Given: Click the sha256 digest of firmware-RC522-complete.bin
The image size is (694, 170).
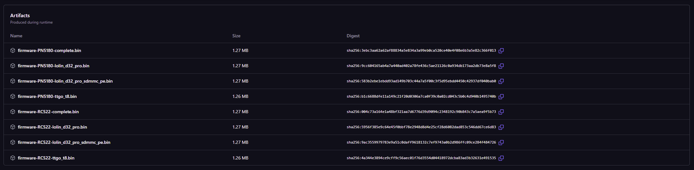Looking at the screenshot, I should click(x=421, y=112).
